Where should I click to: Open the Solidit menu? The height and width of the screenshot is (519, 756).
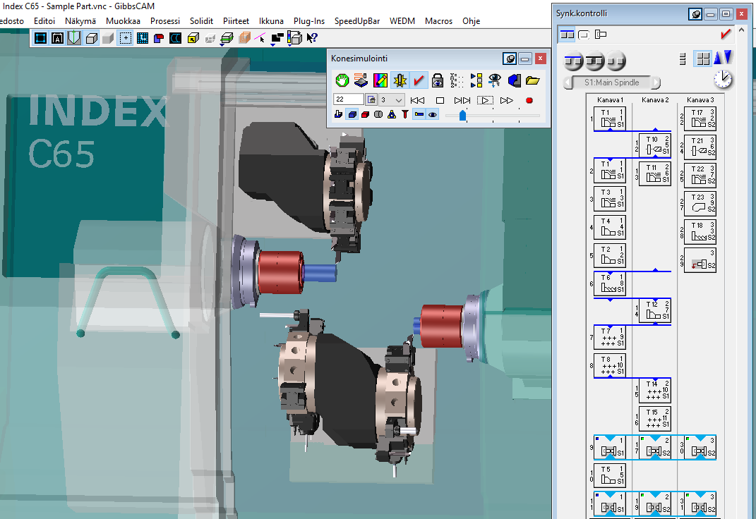tap(202, 21)
